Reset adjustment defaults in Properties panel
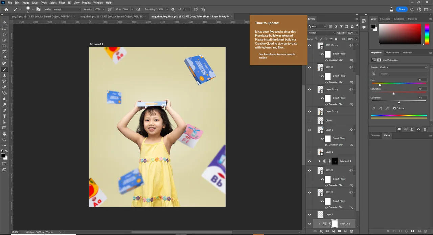 pos(412,129)
